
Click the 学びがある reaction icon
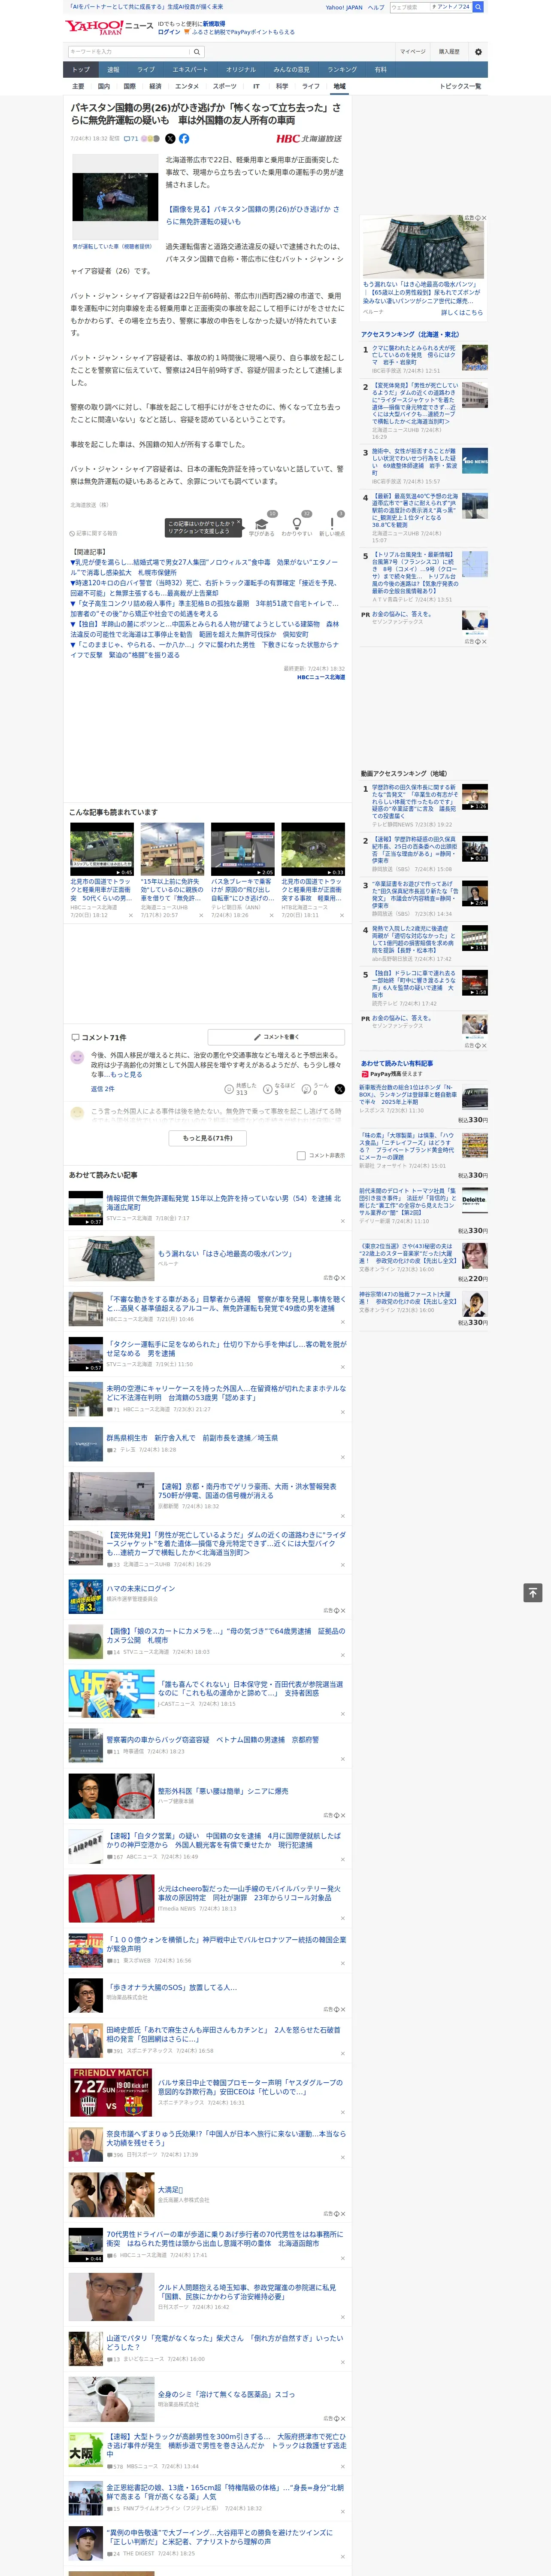[262, 524]
